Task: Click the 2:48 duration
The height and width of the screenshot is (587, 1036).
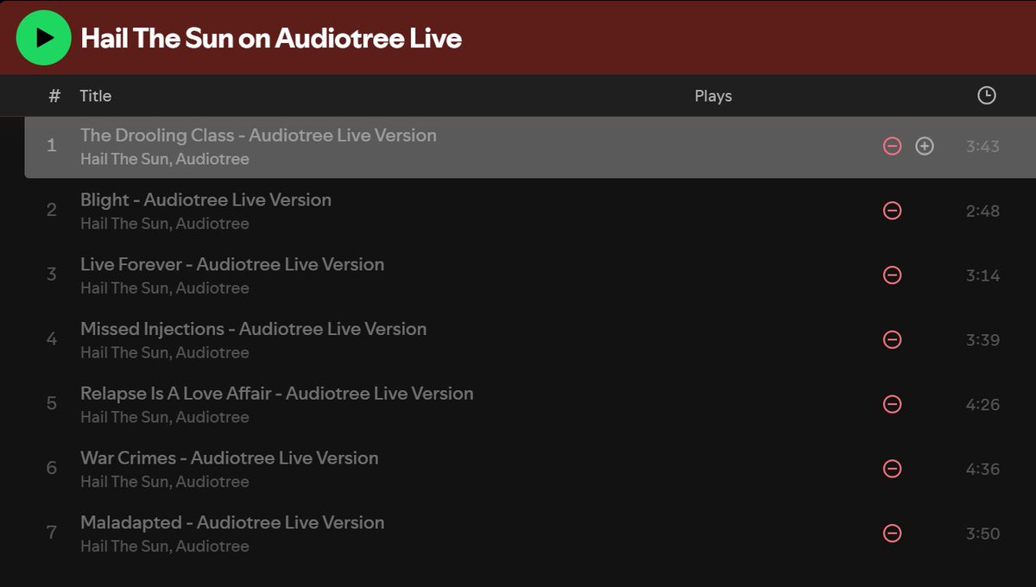Action: [982, 211]
